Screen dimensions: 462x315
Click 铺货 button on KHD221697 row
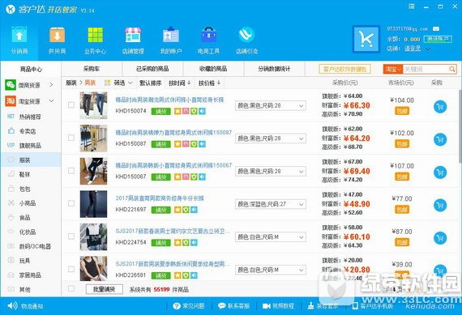pos(160,210)
